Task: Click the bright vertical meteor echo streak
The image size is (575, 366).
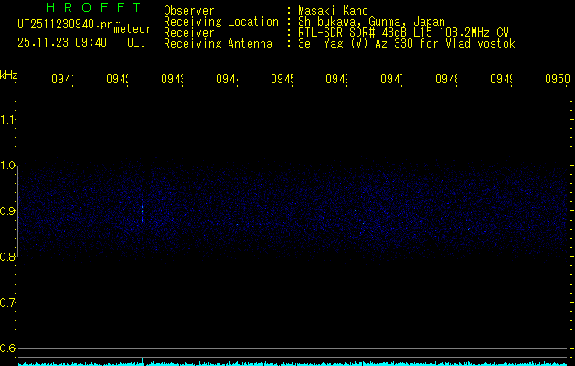Action: pyautogui.click(x=142, y=214)
